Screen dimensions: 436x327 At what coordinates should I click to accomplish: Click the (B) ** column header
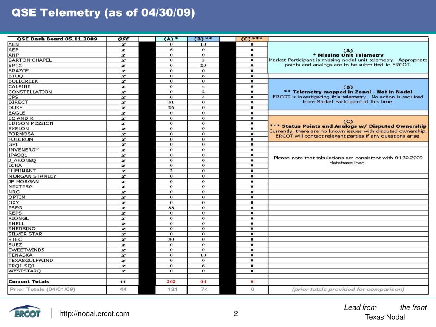[203, 39]
